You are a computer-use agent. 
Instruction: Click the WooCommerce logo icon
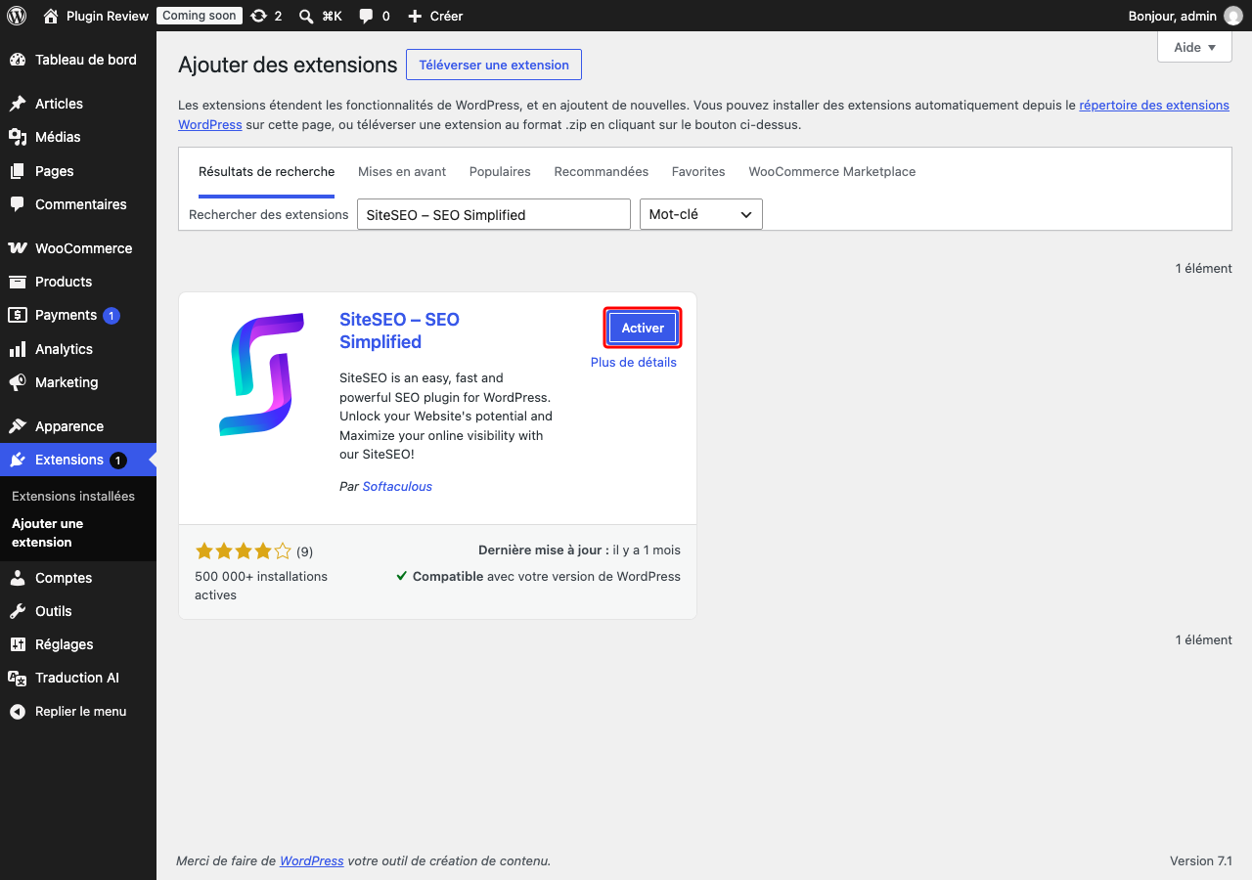pos(18,248)
